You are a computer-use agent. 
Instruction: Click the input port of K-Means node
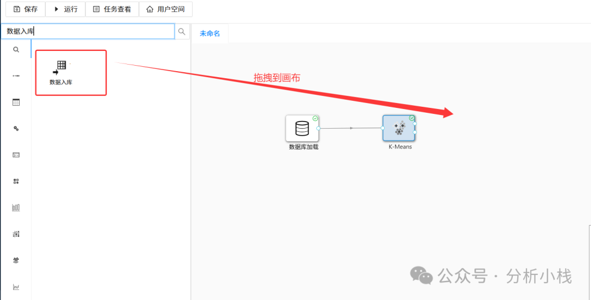[383, 128]
